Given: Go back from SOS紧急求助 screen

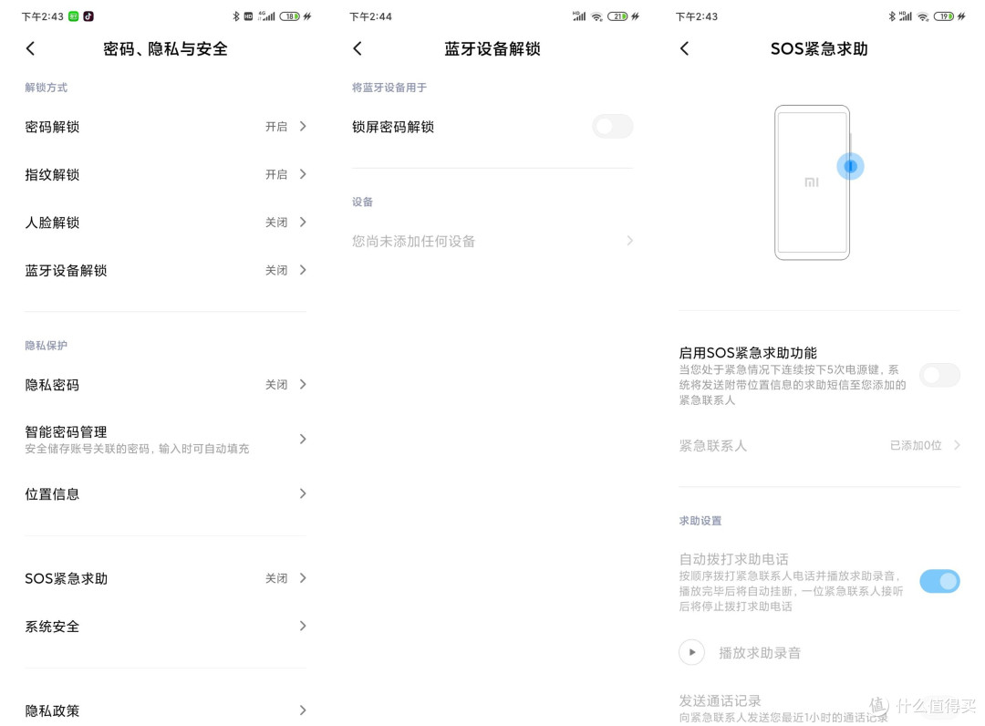Looking at the screenshot, I should [x=685, y=48].
